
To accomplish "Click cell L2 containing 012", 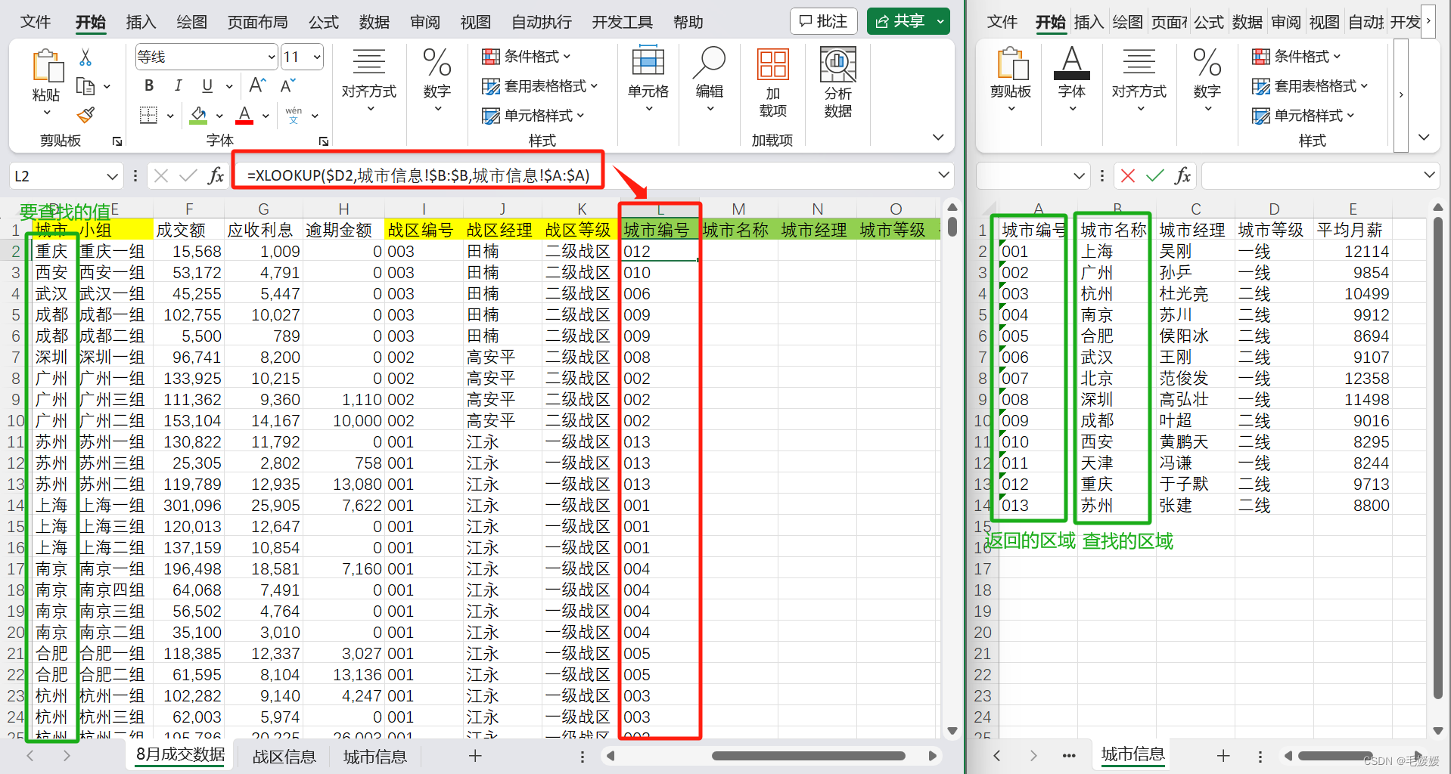I will point(659,251).
